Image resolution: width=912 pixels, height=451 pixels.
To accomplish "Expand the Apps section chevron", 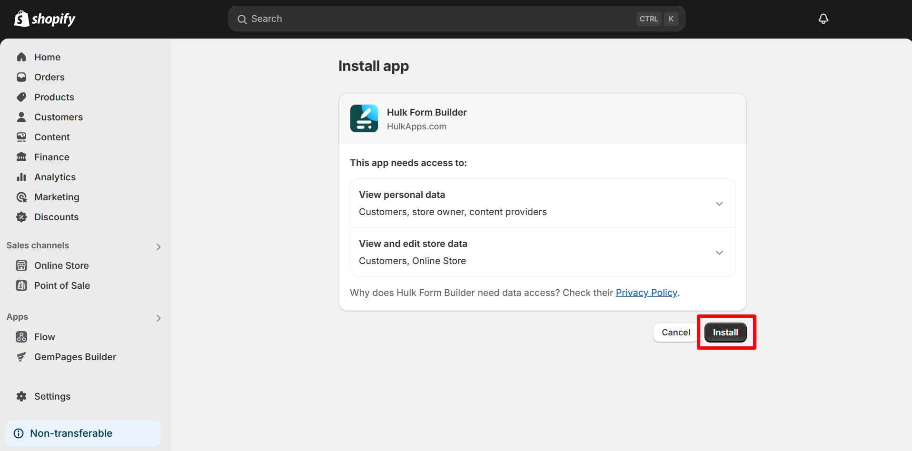I will pyautogui.click(x=159, y=318).
